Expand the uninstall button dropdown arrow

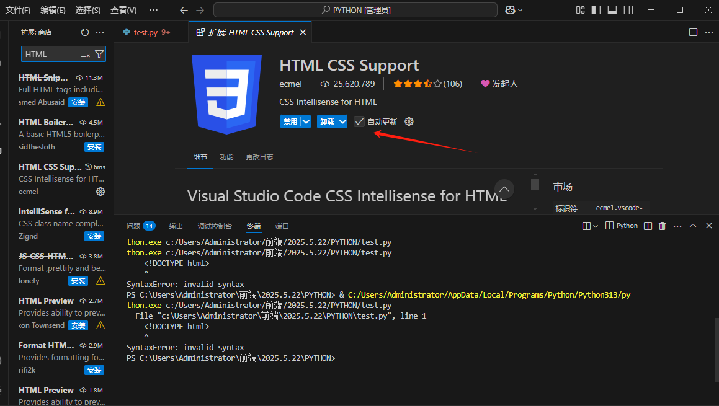click(342, 121)
